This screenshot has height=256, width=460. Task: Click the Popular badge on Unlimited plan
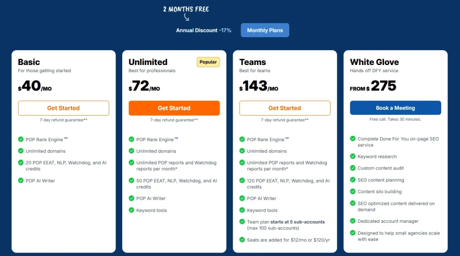click(x=208, y=62)
